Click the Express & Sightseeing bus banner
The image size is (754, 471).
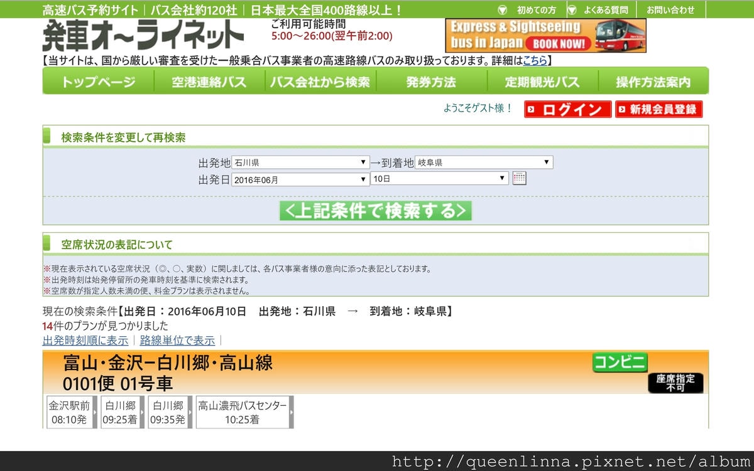click(x=545, y=36)
